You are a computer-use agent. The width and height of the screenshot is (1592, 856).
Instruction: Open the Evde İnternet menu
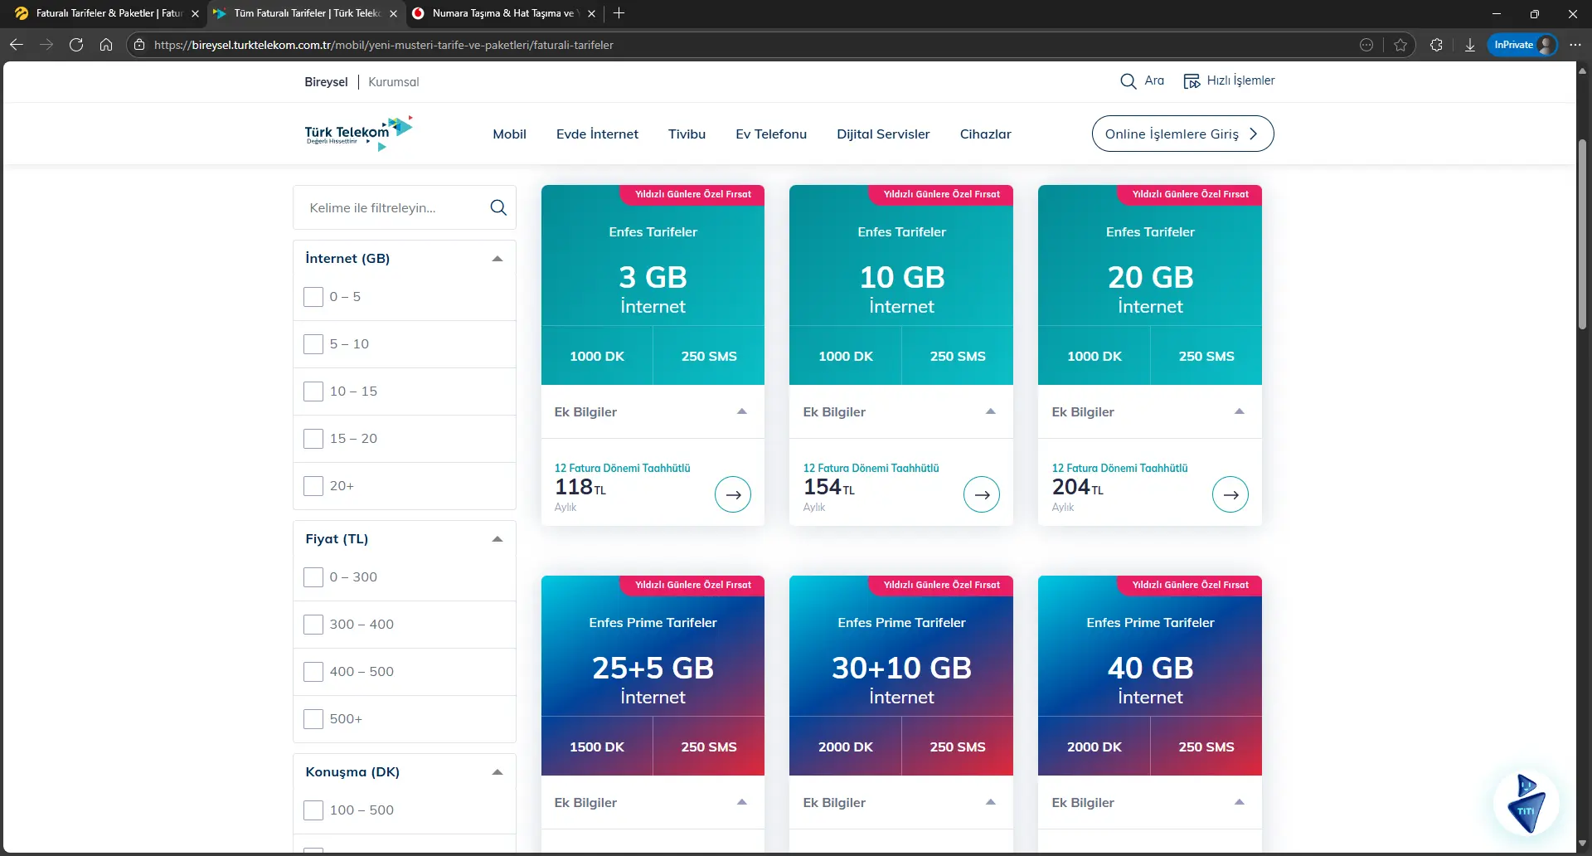(x=597, y=134)
